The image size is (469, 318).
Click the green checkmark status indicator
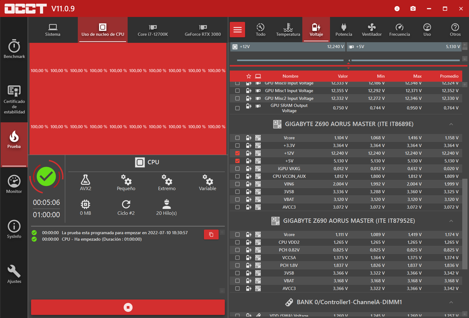pos(46,177)
